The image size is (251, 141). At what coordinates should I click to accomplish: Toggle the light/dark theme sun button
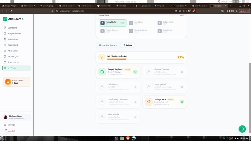6,129
